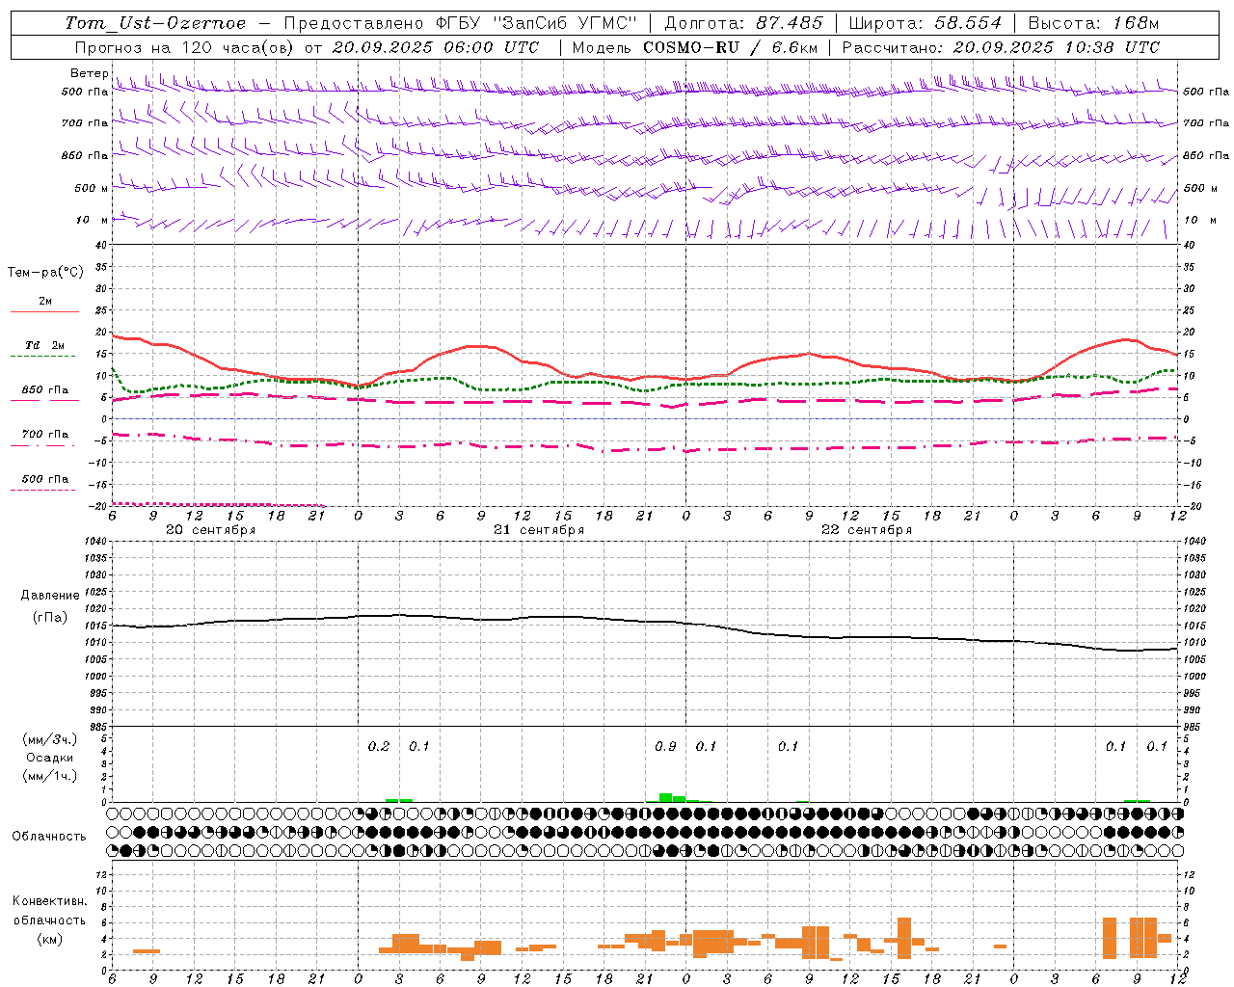Click the tallest green precipitation bar near 0.9
This screenshot has height=987, width=1234.
(665, 797)
